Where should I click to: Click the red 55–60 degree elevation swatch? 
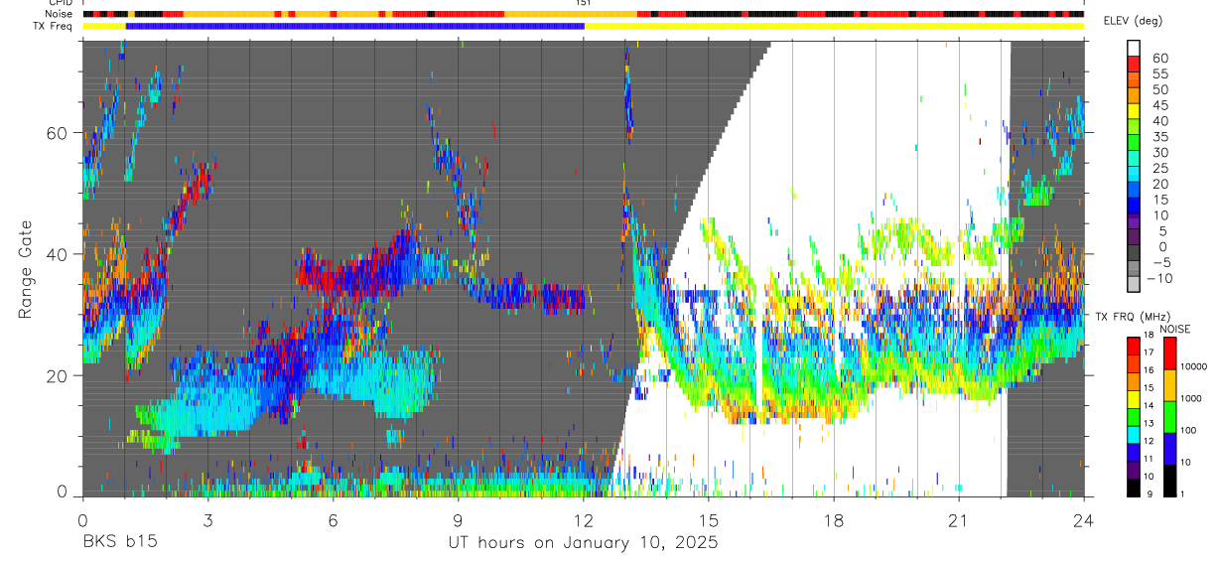click(x=1134, y=65)
